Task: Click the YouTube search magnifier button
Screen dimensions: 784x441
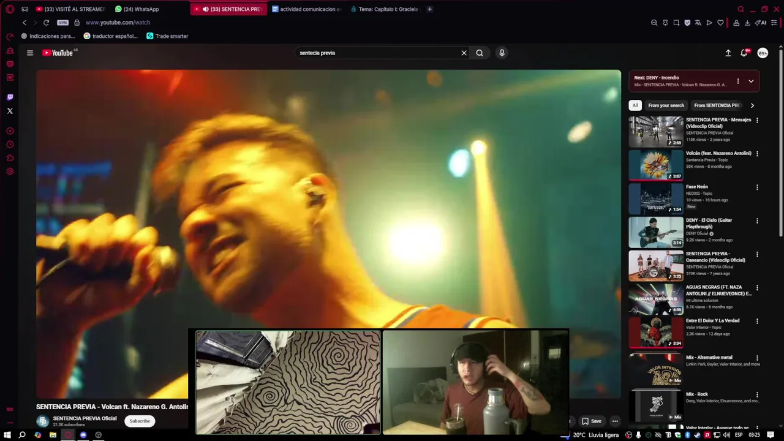Action: click(480, 53)
